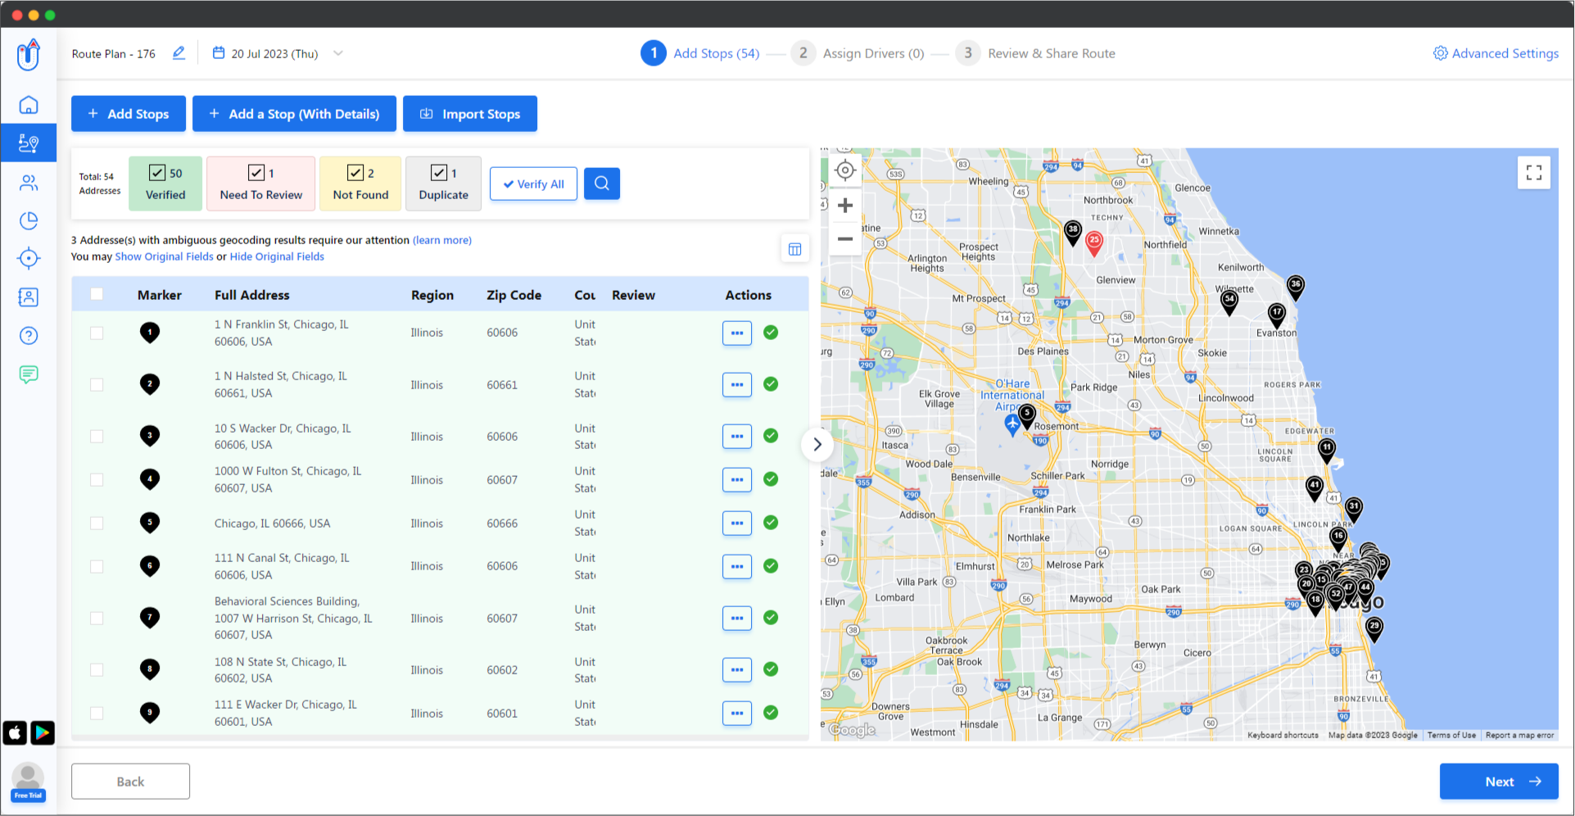Click the Back button
Image resolution: width=1575 pixels, height=816 pixels.
[130, 782]
